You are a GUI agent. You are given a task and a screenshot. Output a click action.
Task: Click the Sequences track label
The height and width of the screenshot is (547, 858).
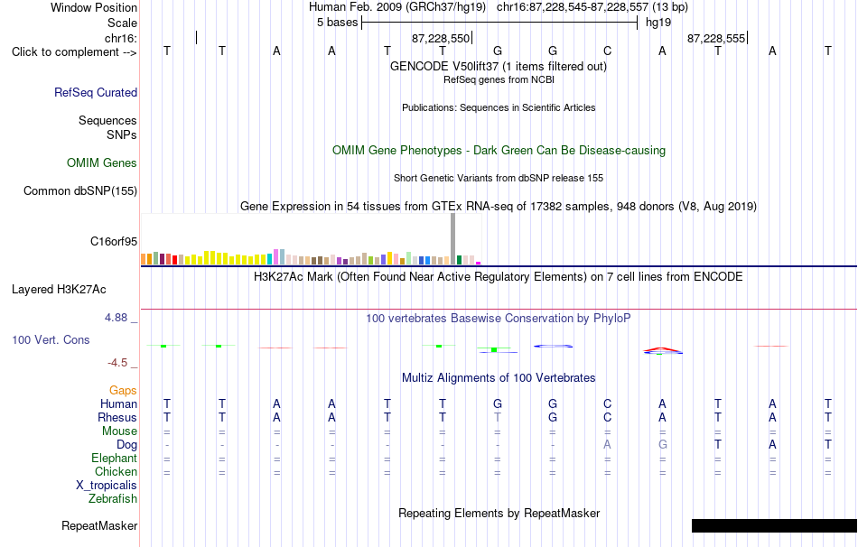(x=107, y=120)
